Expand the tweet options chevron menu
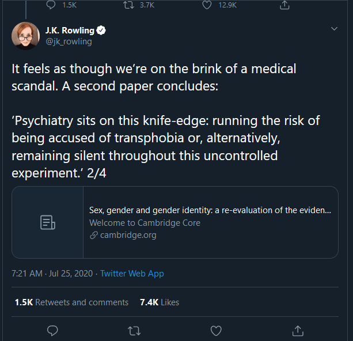Image resolution: width=353 pixels, height=341 pixels. (x=335, y=29)
